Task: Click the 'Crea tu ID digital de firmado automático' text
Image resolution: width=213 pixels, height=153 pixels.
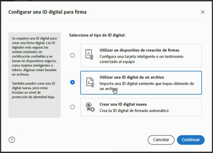Action: [134, 111]
